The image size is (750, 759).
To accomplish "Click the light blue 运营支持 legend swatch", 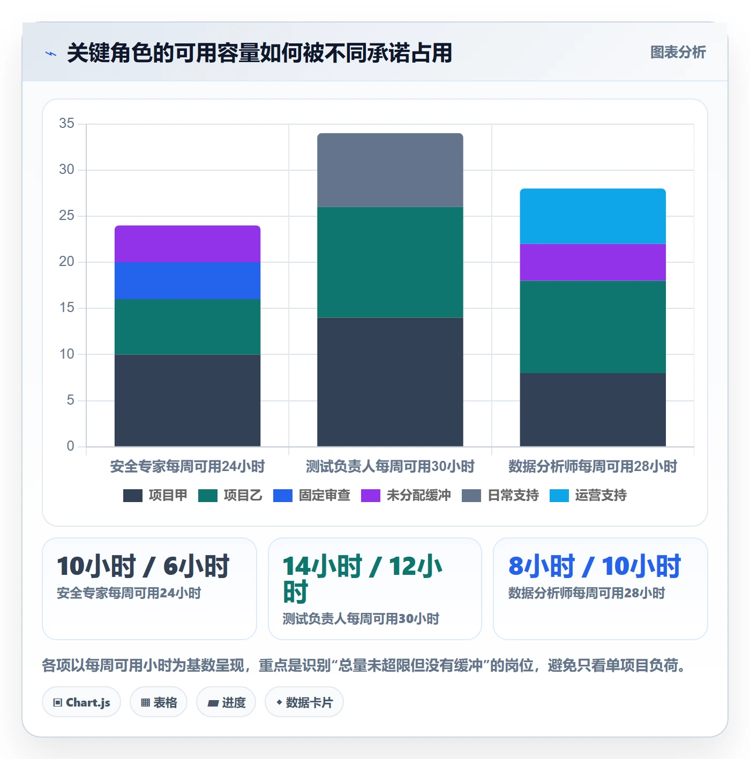I will [x=559, y=496].
